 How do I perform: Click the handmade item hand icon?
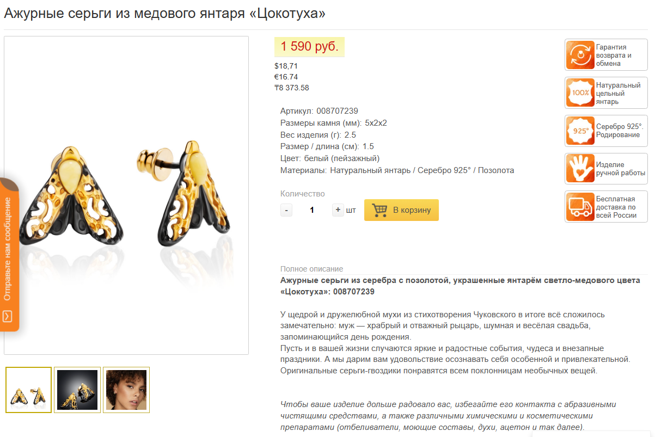[x=580, y=169]
